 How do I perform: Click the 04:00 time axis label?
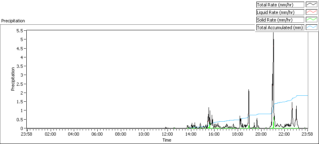tap(74, 134)
